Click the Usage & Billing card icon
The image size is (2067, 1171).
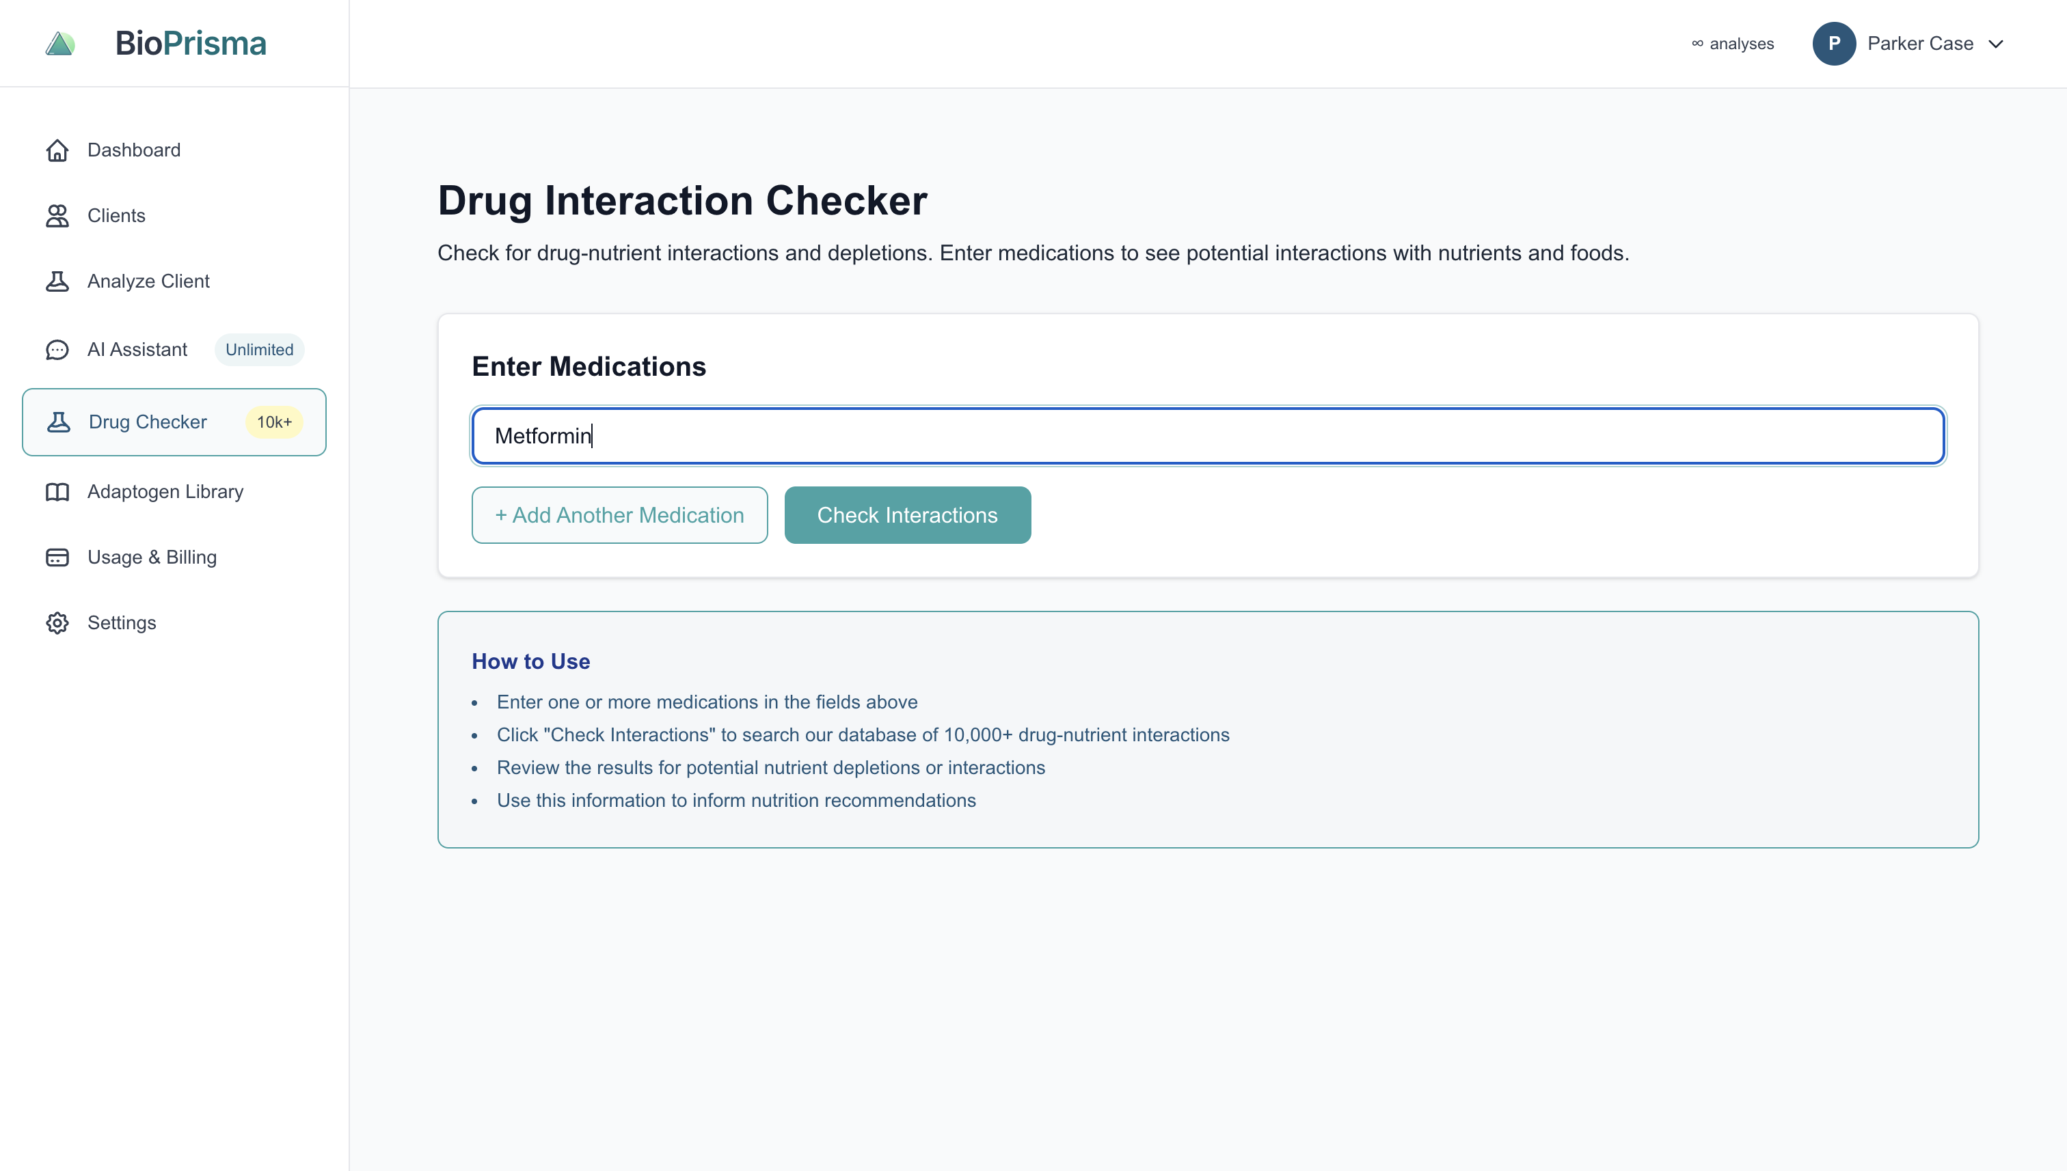point(56,557)
